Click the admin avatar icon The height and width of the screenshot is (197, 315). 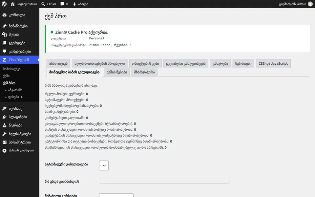click(x=310, y=4)
